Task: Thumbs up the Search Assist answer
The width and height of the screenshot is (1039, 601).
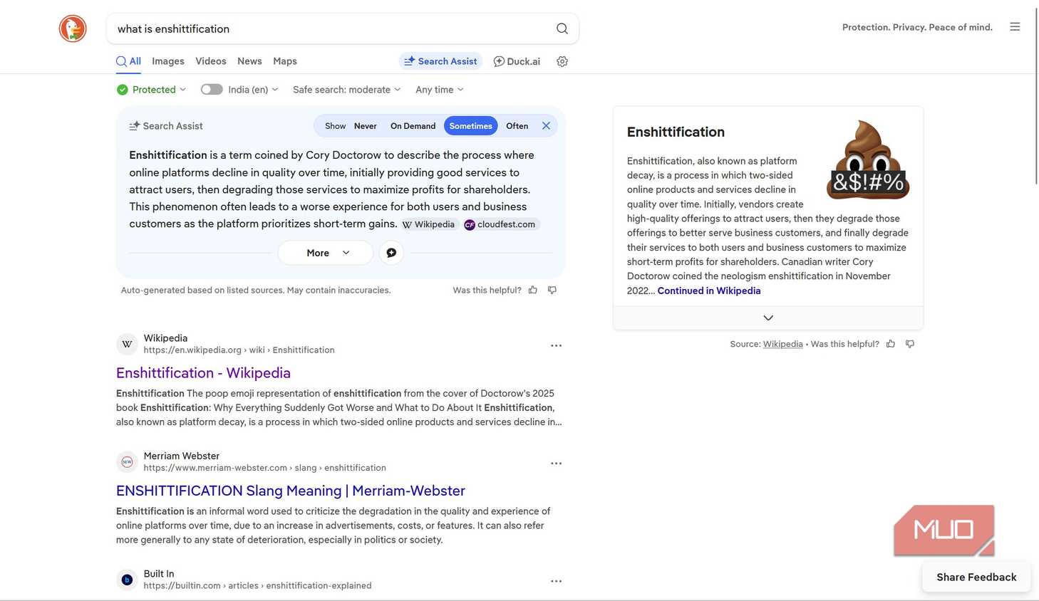Action: click(533, 290)
